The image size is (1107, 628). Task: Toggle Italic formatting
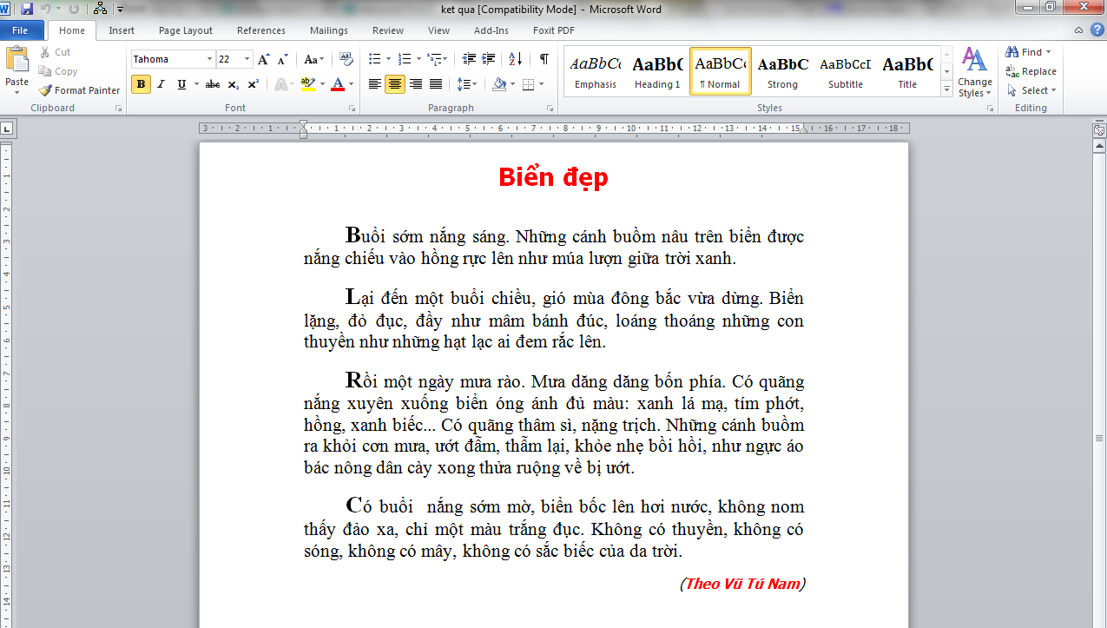point(161,84)
